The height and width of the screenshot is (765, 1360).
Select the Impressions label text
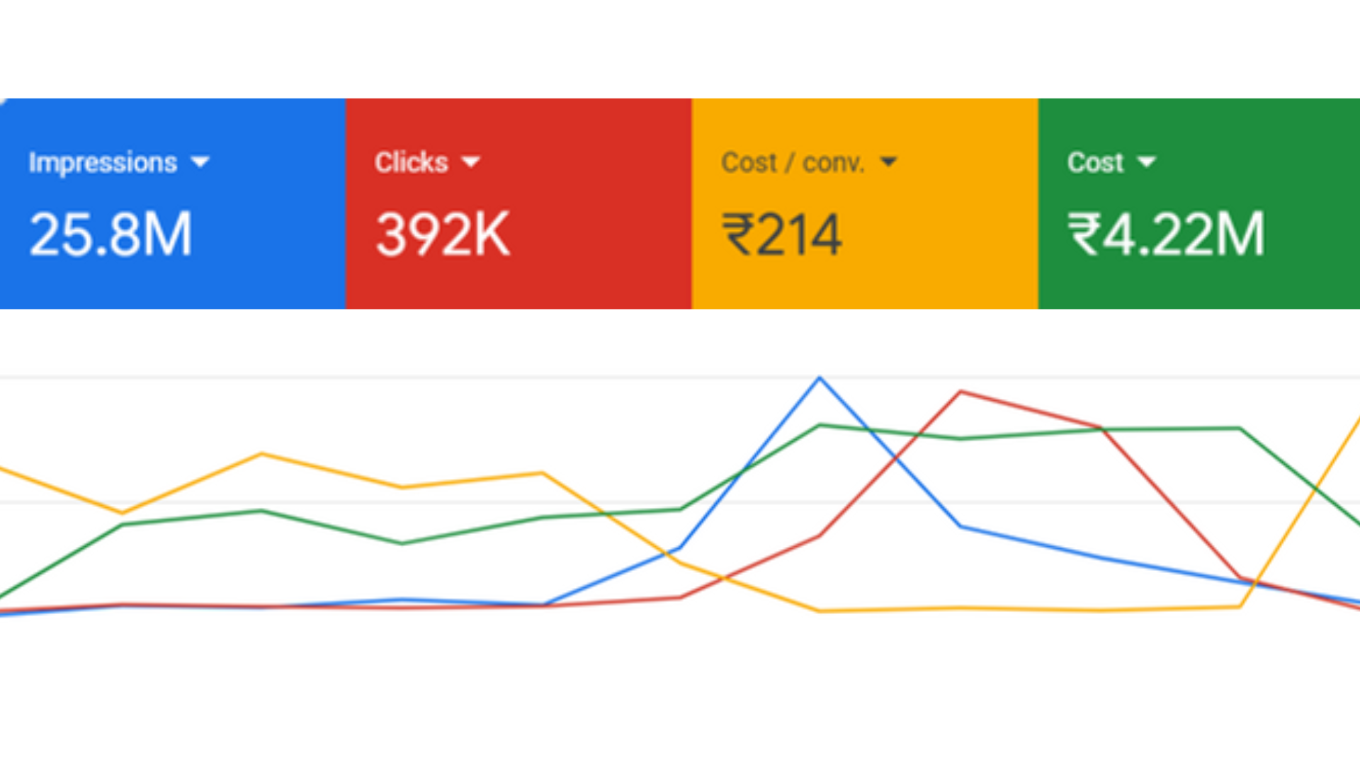tap(103, 163)
